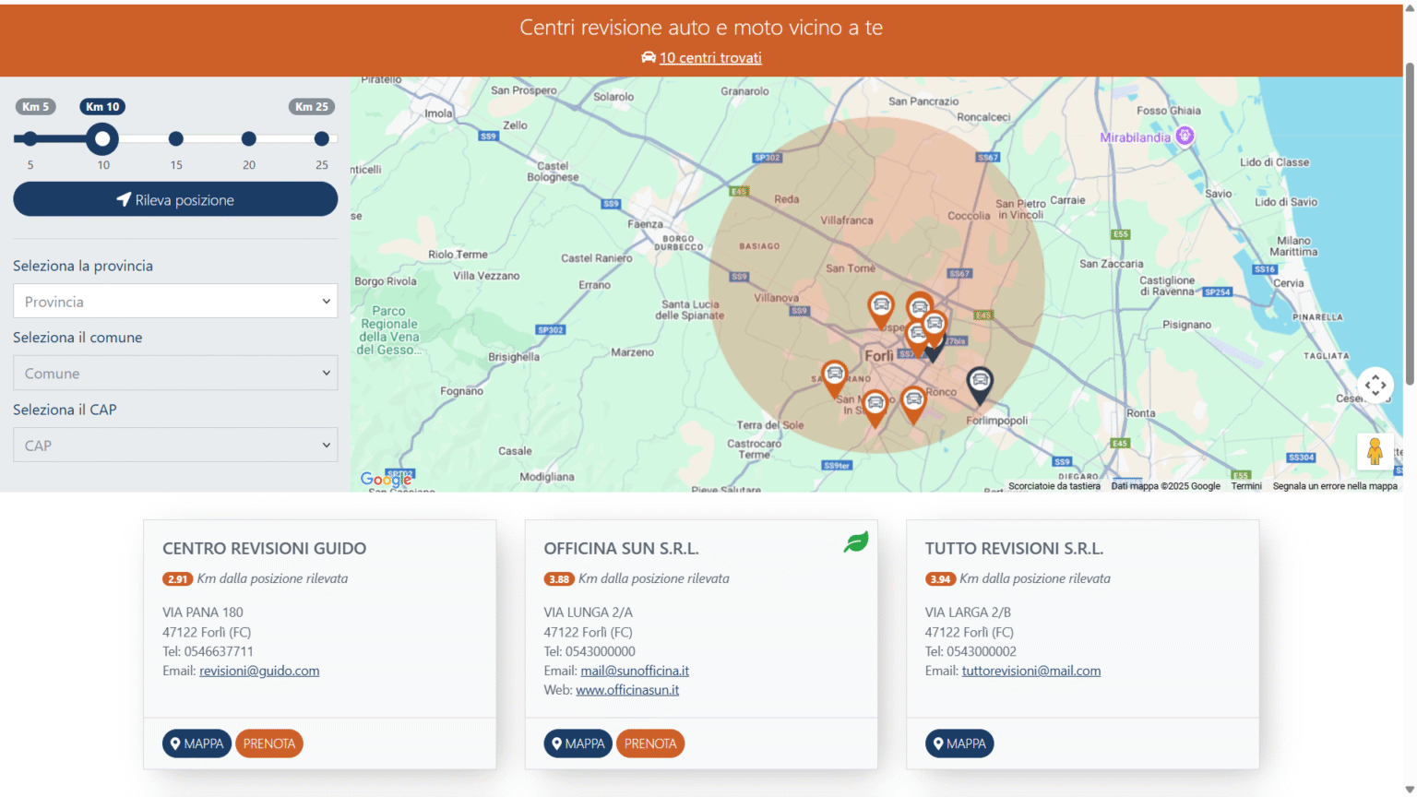The image size is (1417, 797).
Task: Choose the Km 5 radius label
Action: [35, 107]
